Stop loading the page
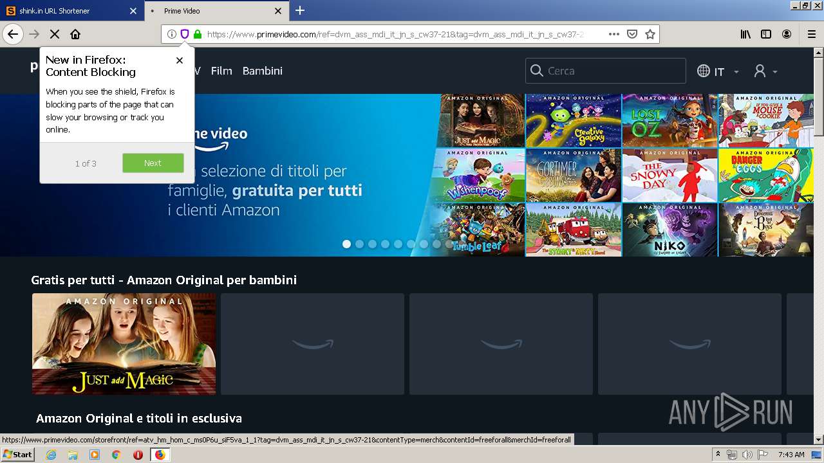This screenshot has height=463, width=824. [x=55, y=34]
